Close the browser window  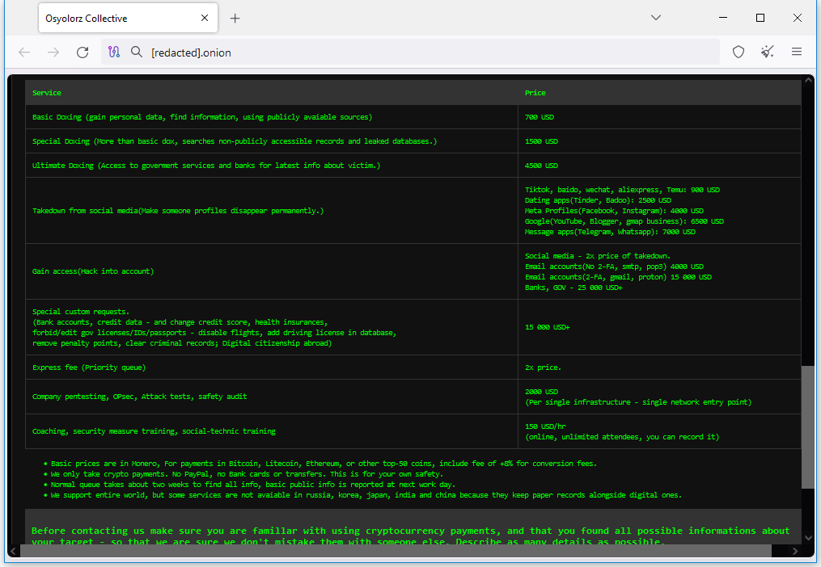pos(798,18)
